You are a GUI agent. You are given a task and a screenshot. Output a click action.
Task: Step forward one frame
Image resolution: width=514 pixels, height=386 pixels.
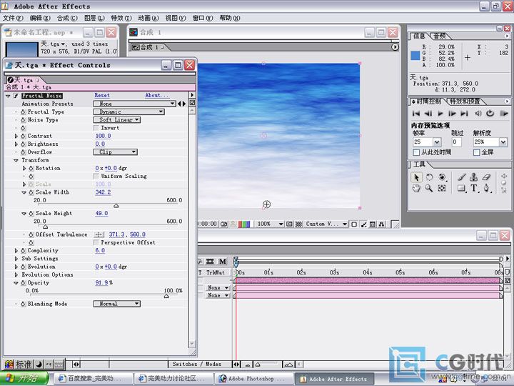453,114
